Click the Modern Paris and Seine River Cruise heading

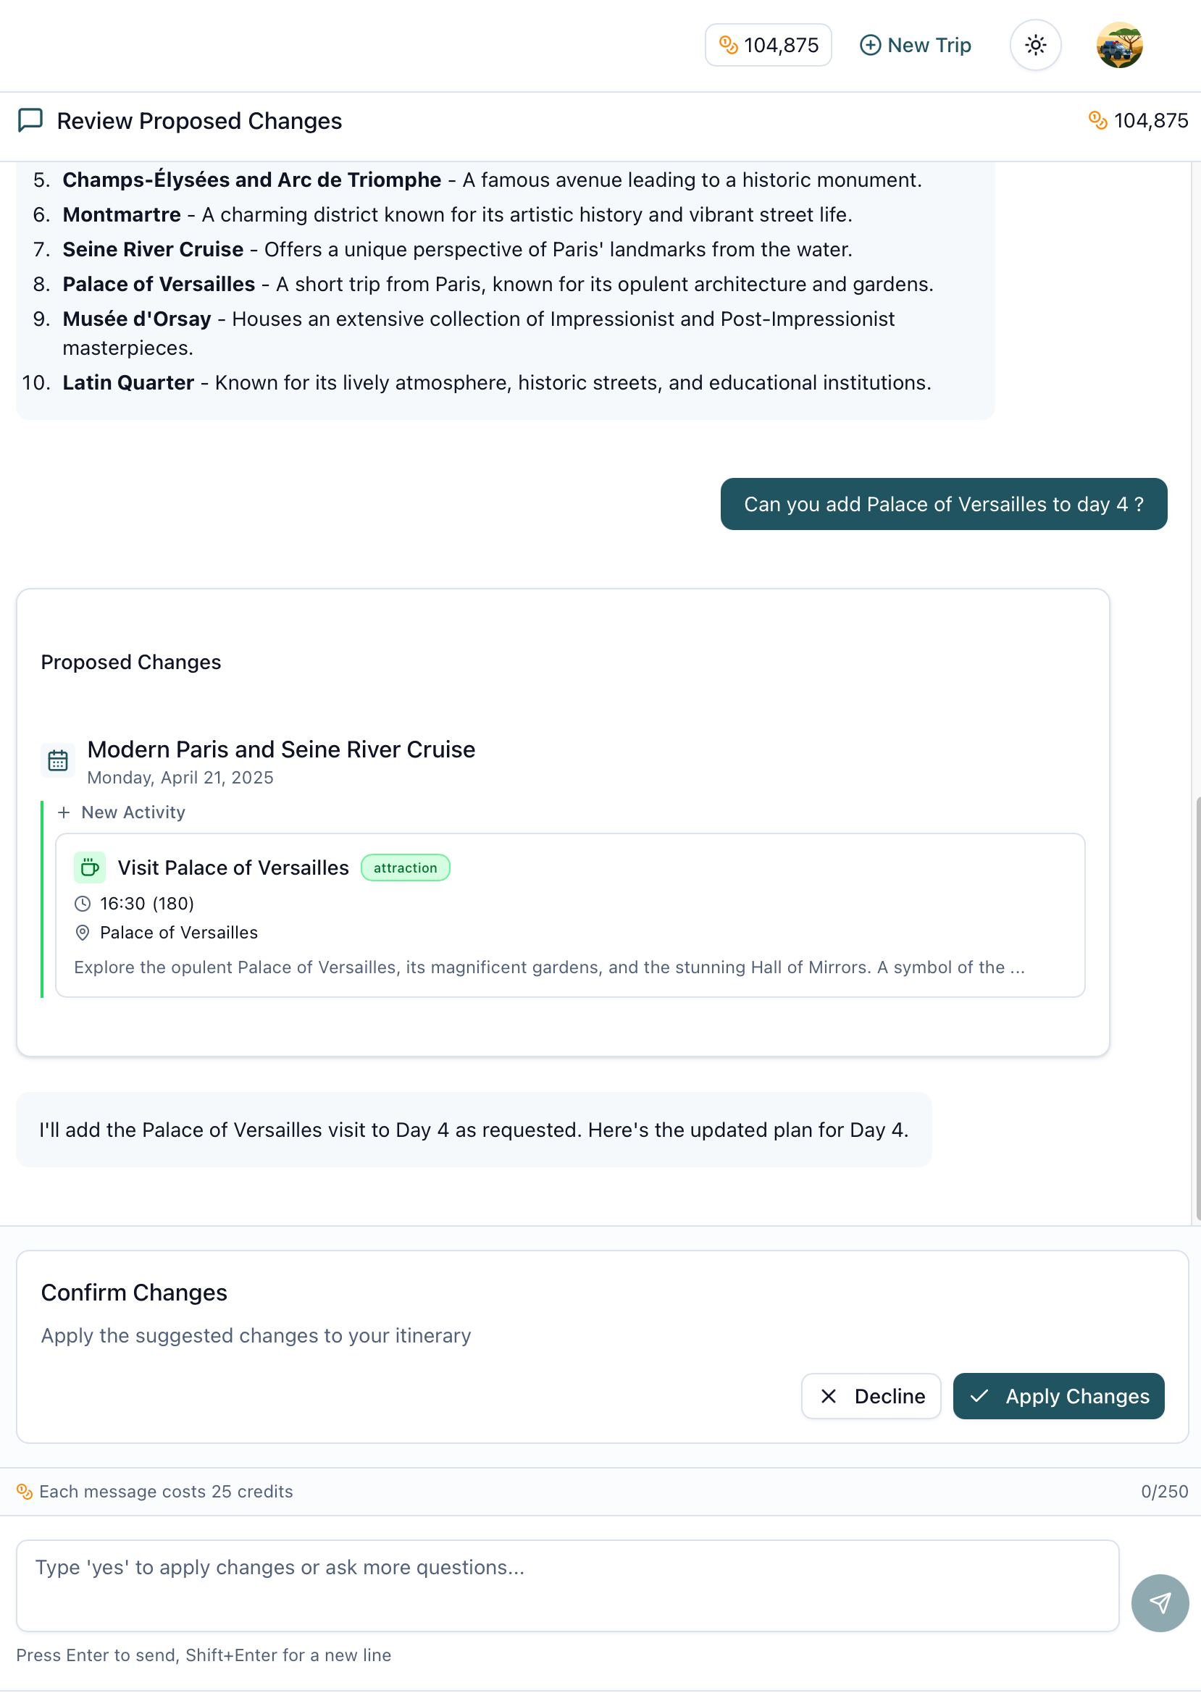coord(281,749)
